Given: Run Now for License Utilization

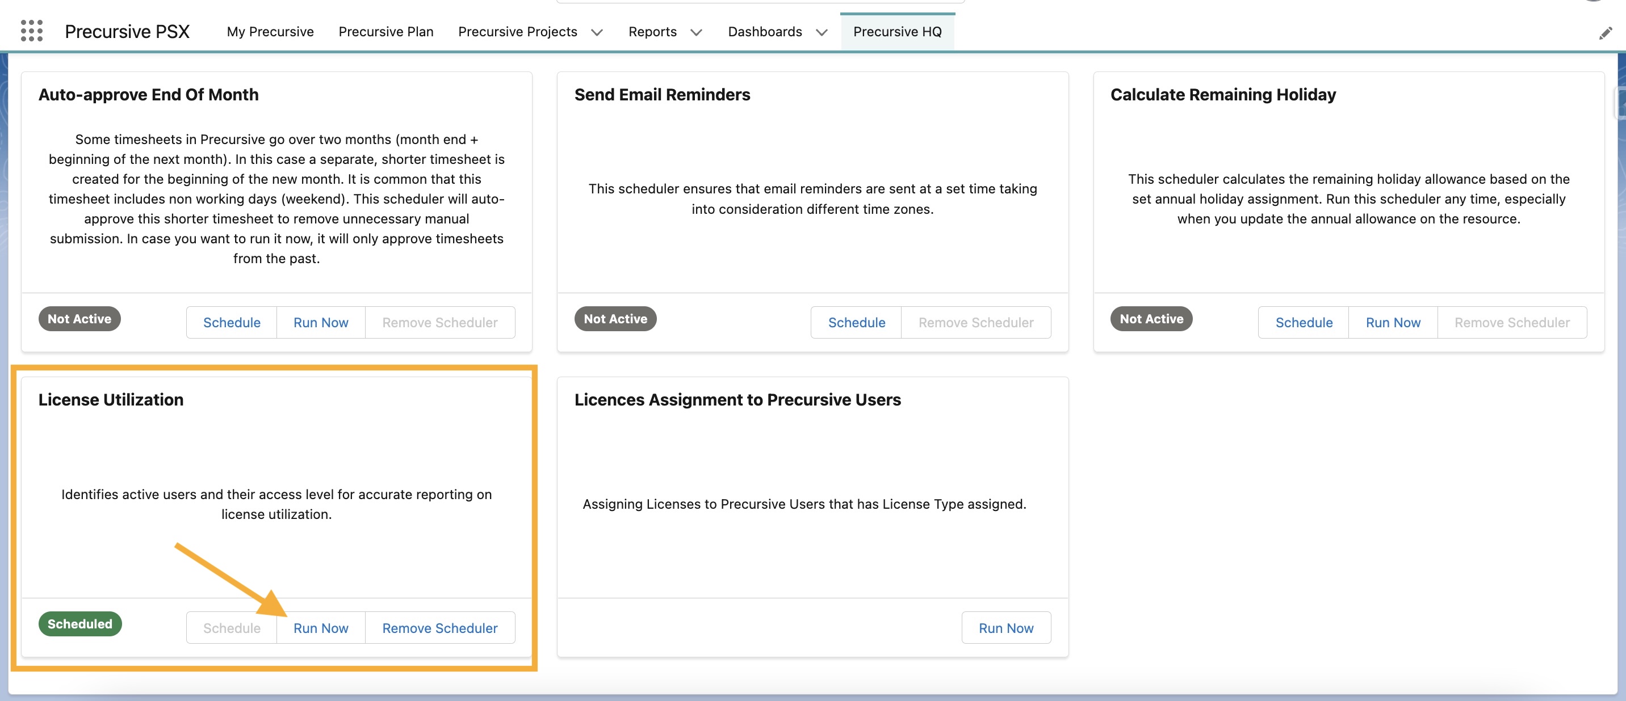Looking at the screenshot, I should (x=321, y=628).
